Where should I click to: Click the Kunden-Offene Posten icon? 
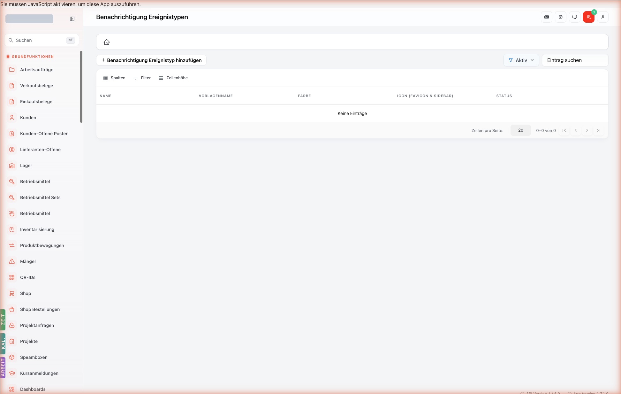12,134
